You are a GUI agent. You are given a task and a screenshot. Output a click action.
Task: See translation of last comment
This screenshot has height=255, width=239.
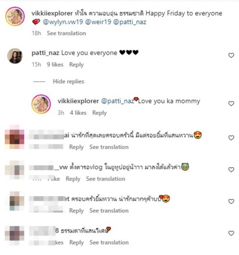109,242
